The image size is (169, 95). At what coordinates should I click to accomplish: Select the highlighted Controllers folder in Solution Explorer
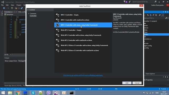pyautogui.click(x=157, y=35)
